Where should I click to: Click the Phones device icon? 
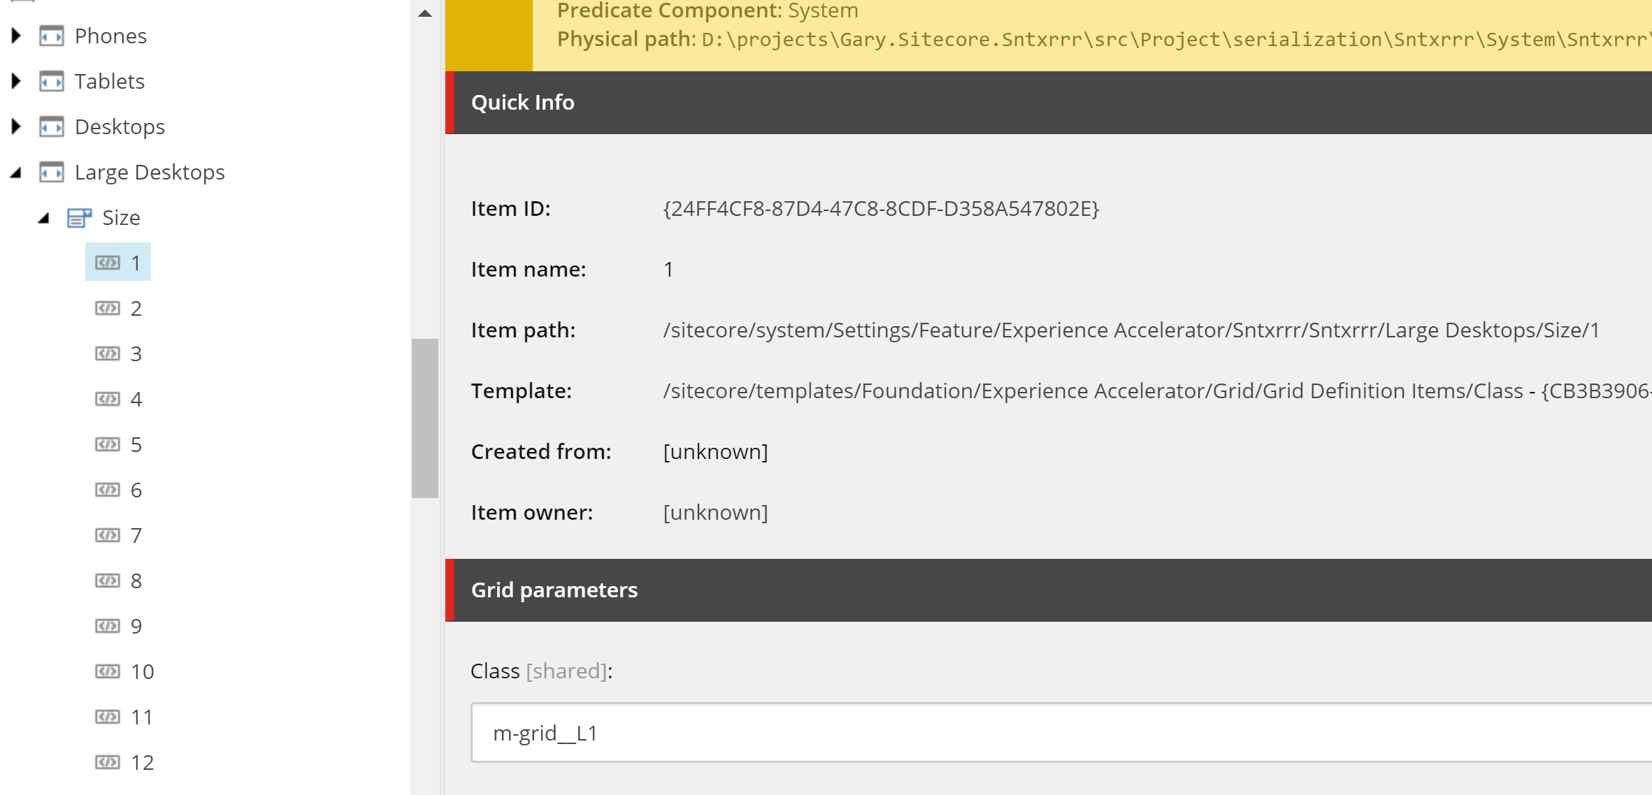52,36
